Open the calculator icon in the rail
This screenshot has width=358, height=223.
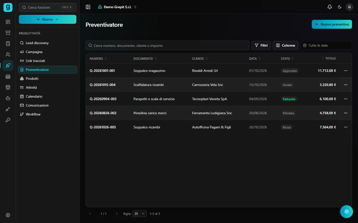pyautogui.click(x=8, y=44)
